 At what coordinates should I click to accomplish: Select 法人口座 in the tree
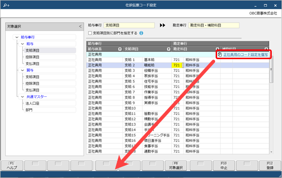[50, 103]
